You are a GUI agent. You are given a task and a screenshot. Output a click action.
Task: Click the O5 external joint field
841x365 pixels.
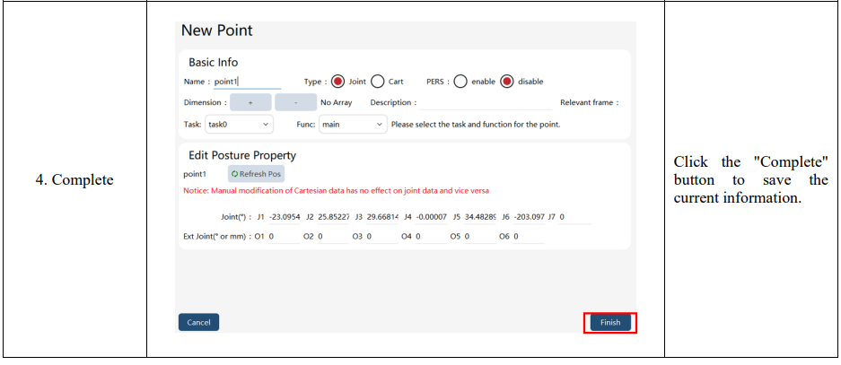480,237
